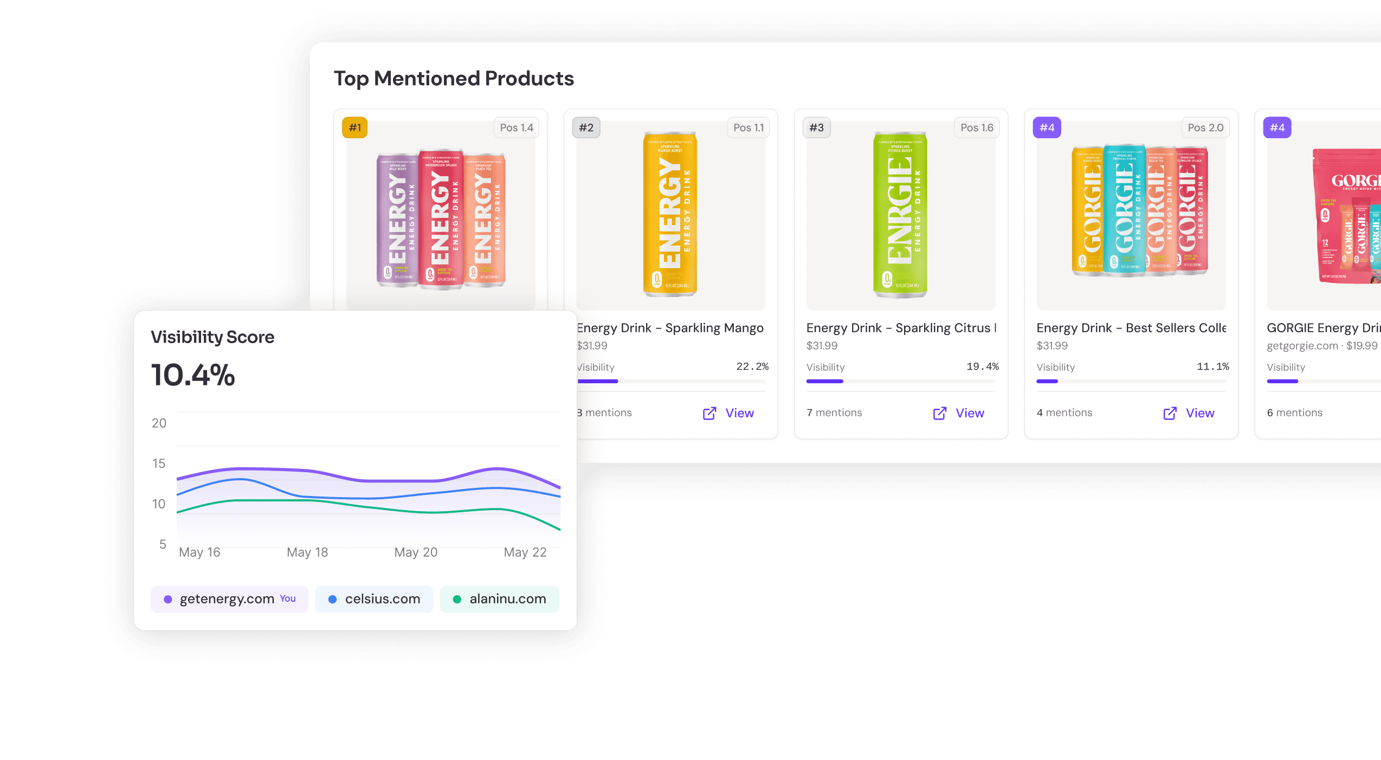Click the "19.4%" visibility value
Screen dimensions: 1381x760
point(983,366)
